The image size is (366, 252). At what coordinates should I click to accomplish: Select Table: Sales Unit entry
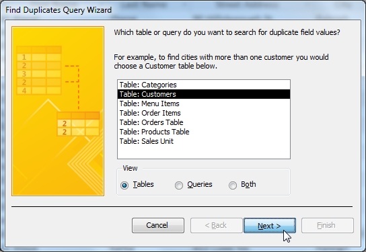click(204, 141)
